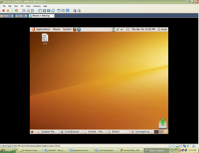Viewport: 199px width, 153px height.
Task: Restore the root@ubuntu terminal window
Action: click(71, 132)
